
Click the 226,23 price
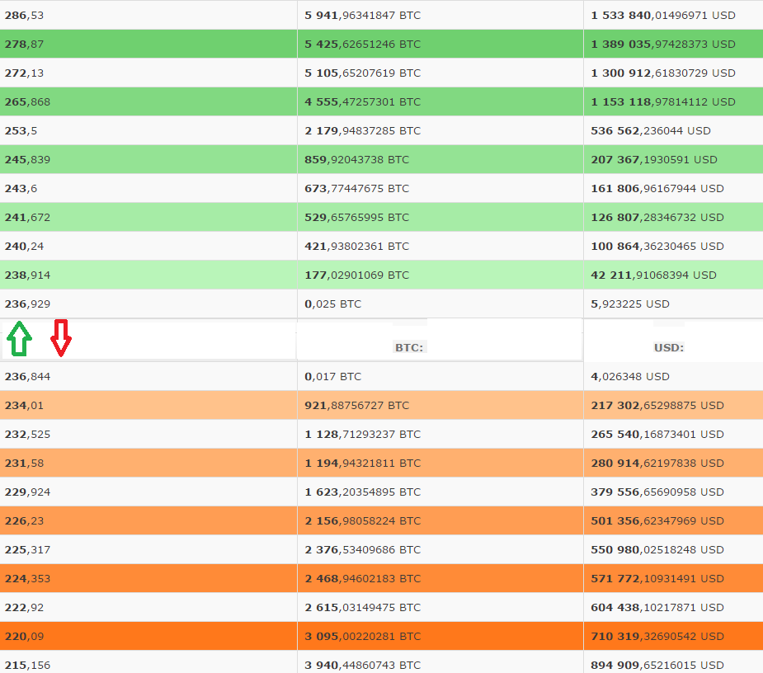pyautogui.click(x=24, y=520)
